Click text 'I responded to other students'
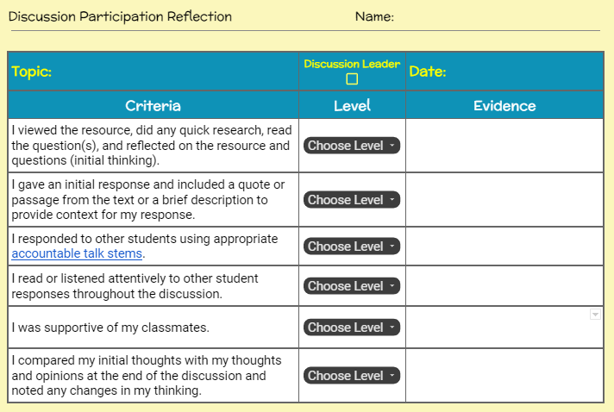 tap(94, 239)
